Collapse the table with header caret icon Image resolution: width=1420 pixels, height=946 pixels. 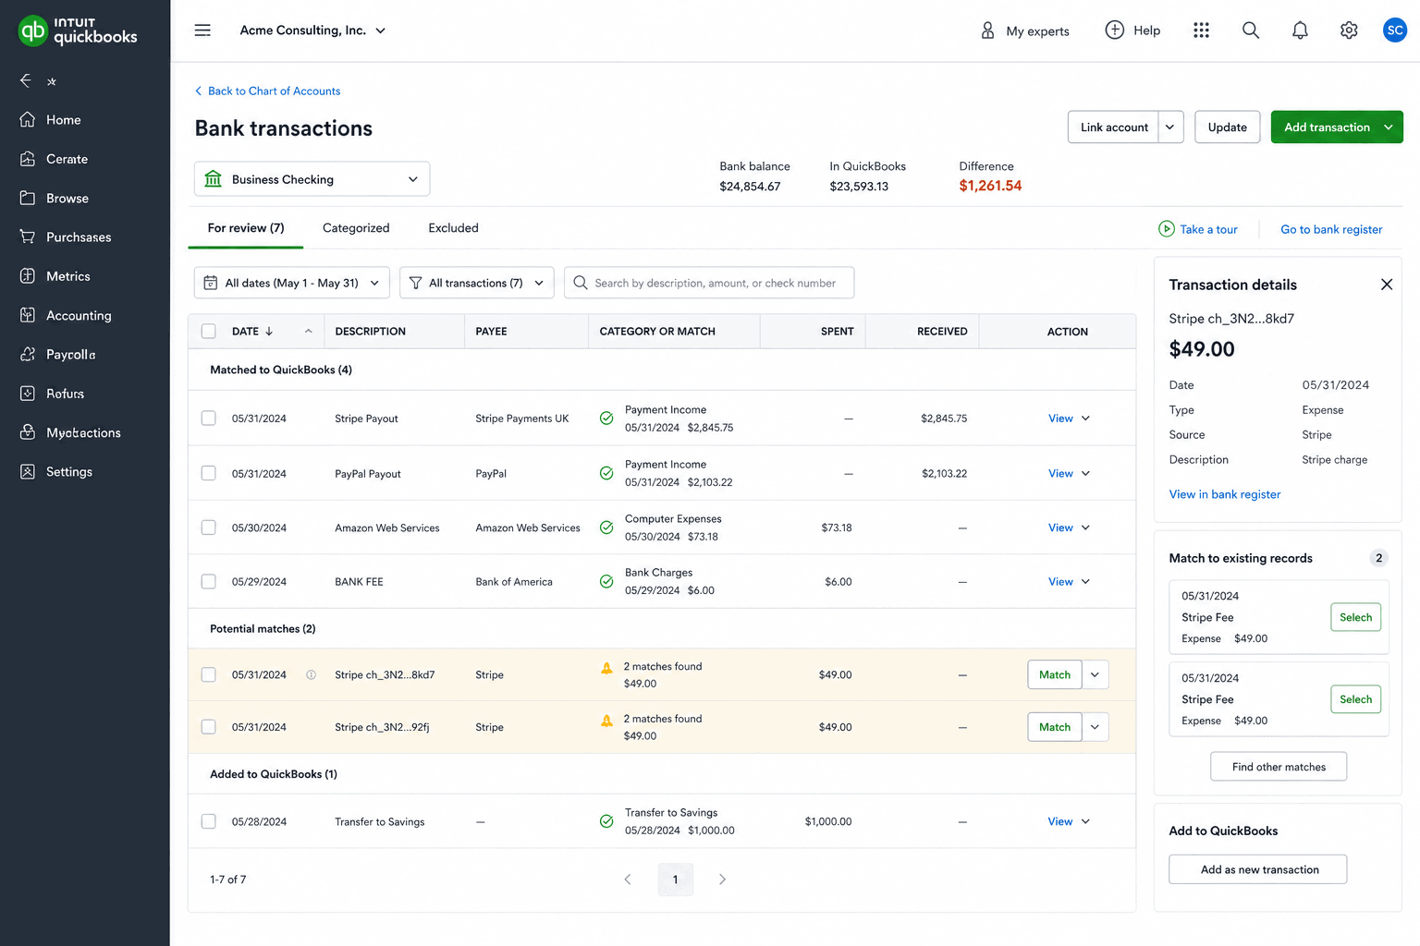[309, 331]
